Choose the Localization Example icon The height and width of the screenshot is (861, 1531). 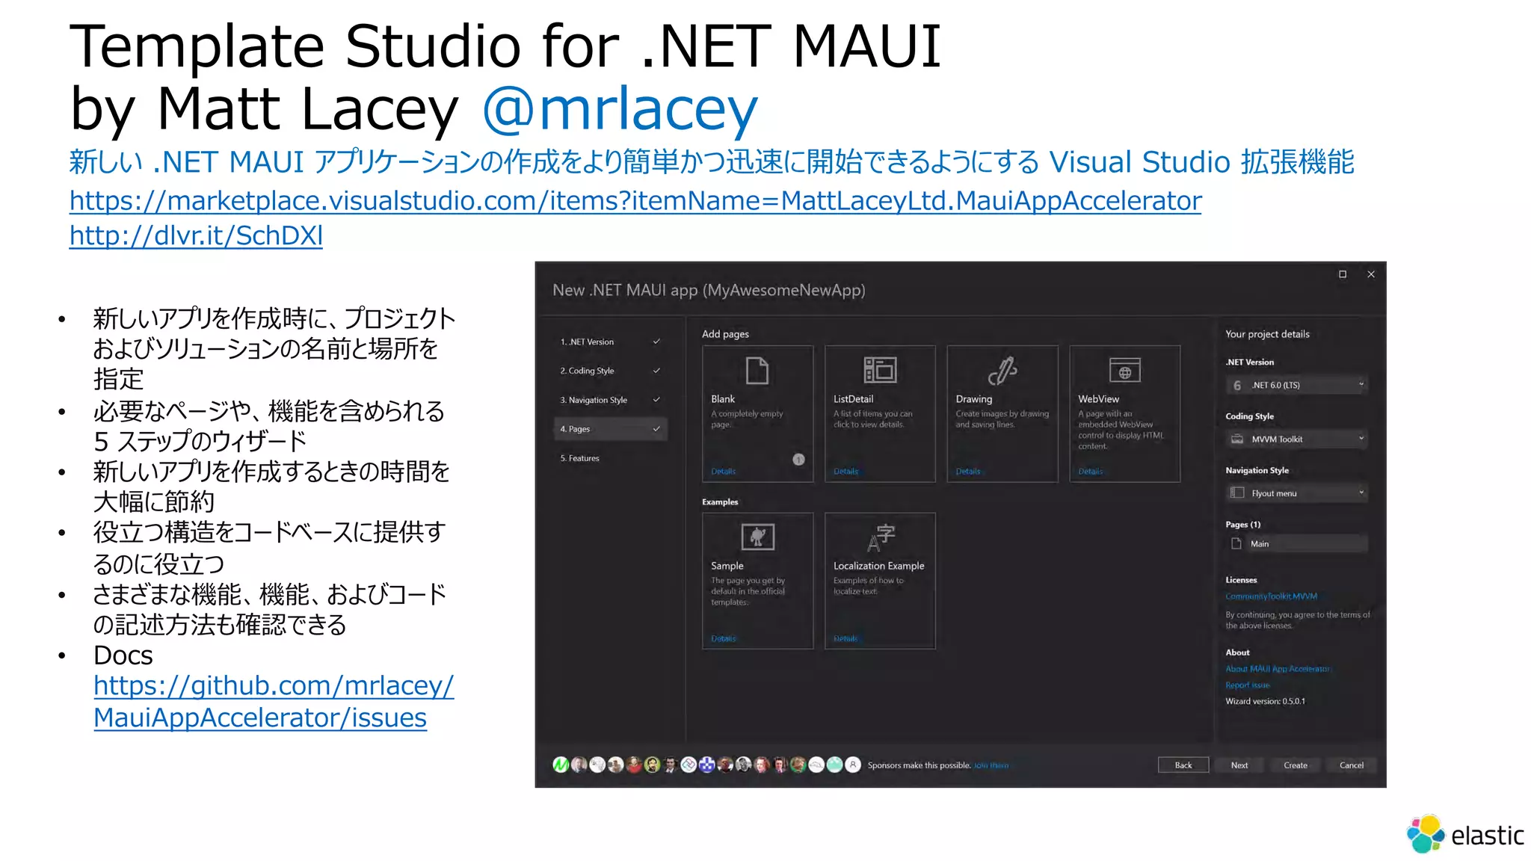(x=880, y=537)
